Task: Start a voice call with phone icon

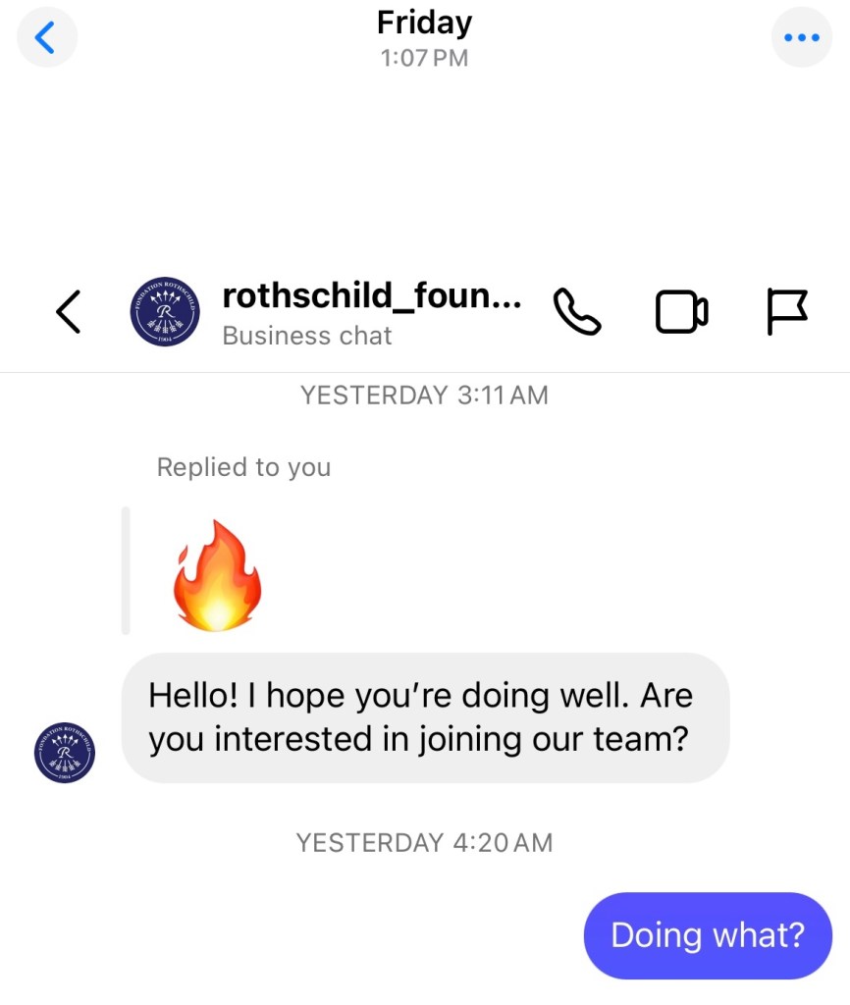Action: pos(577,311)
